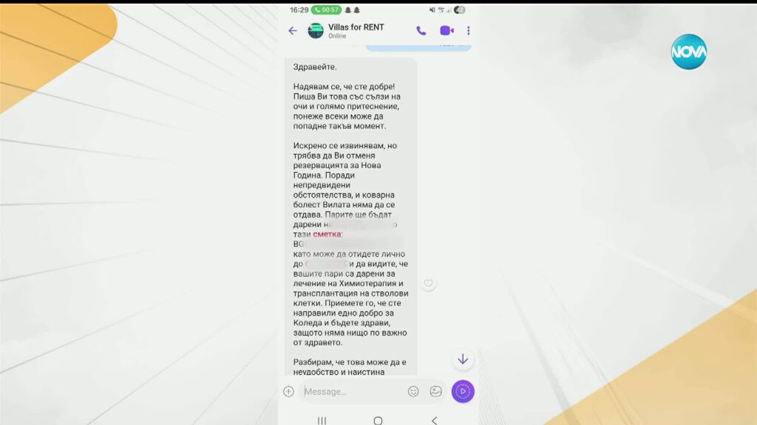Jump to latest message with down arrow
The width and height of the screenshot is (757, 425).
click(x=463, y=359)
